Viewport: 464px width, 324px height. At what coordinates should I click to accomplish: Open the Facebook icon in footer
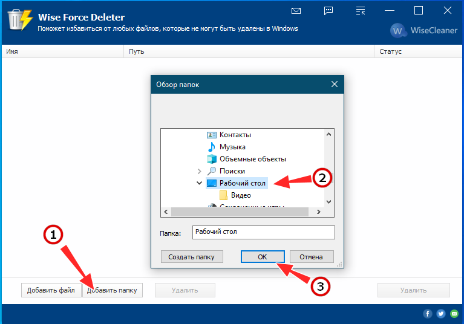(427, 313)
